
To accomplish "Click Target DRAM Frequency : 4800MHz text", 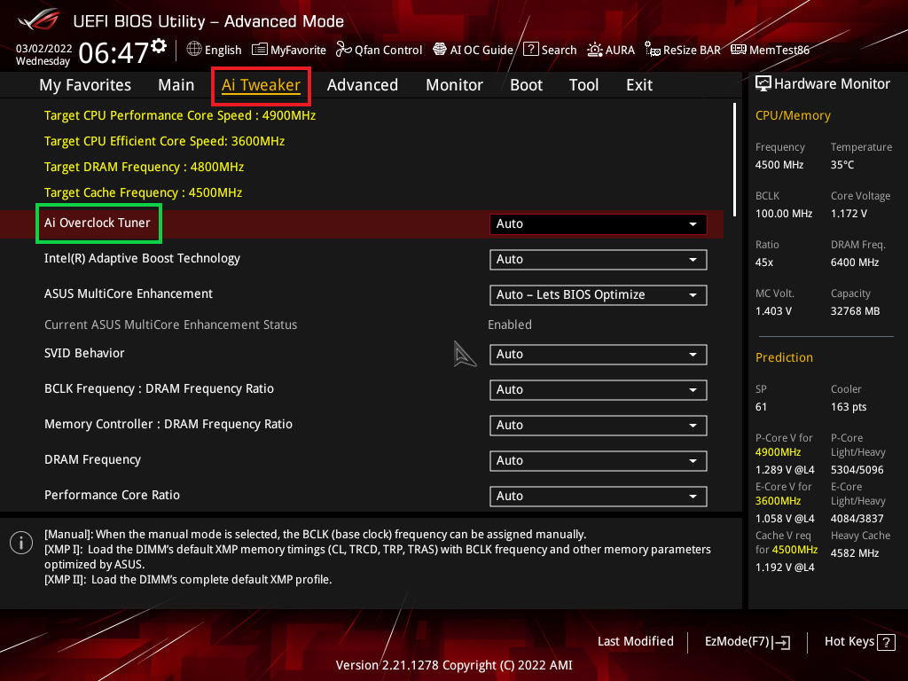I will (145, 167).
